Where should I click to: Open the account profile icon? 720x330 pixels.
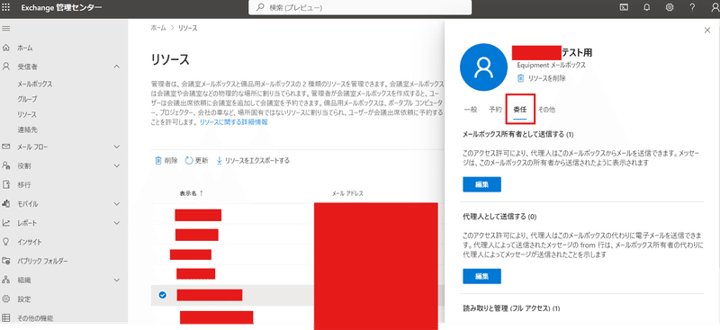715,7
